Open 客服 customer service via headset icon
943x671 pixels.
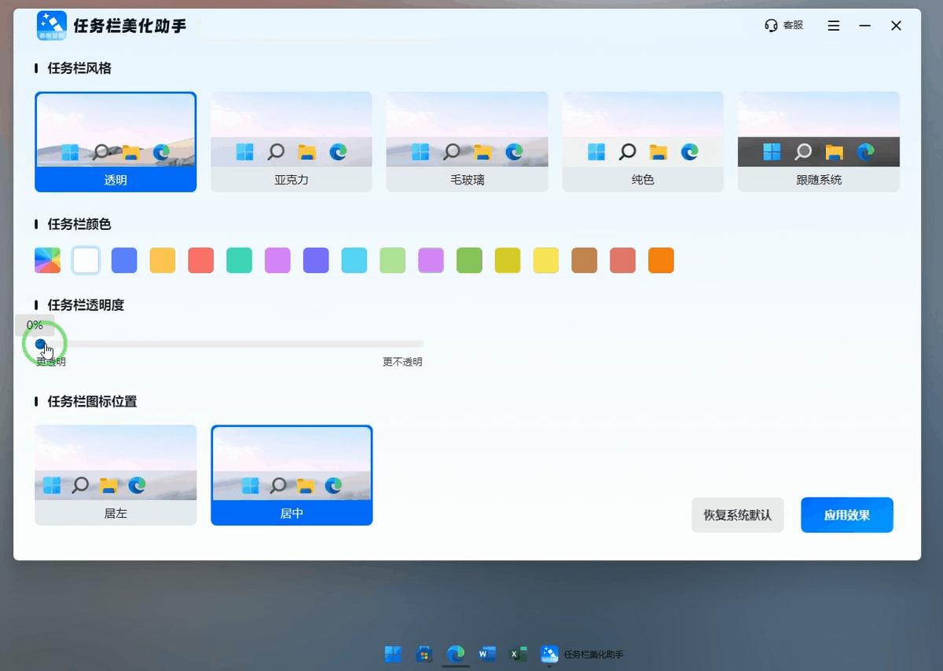(784, 24)
